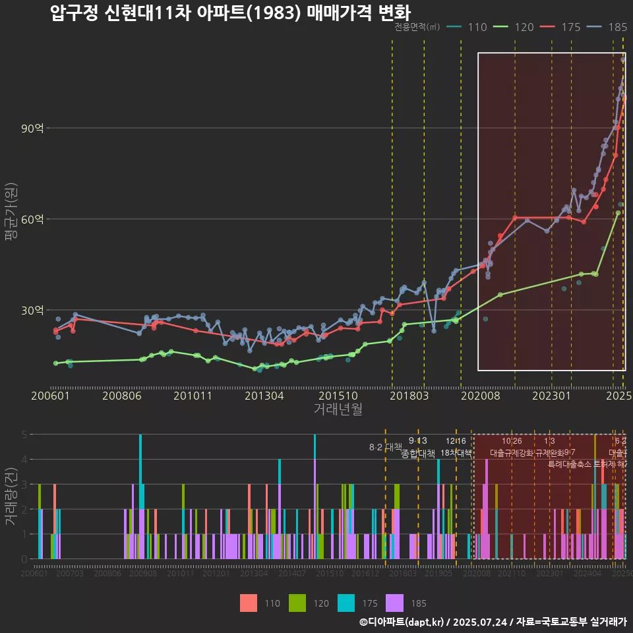This screenshot has height=633, width=633.
Task: Click the '1' label on the volume axis
Action: 24,534
